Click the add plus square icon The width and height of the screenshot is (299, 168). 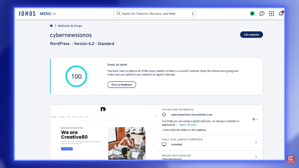(271, 13)
